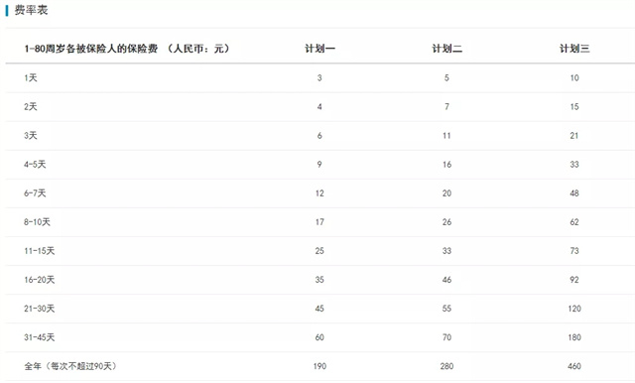Viewport: 635px width, 383px height.
Task: Select the 计划三 column header
Action: pos(574,49)
